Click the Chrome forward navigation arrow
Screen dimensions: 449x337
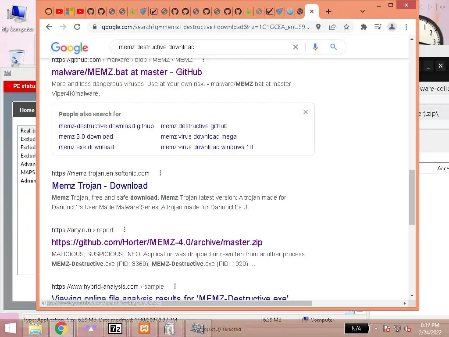[x=63, y=27]
